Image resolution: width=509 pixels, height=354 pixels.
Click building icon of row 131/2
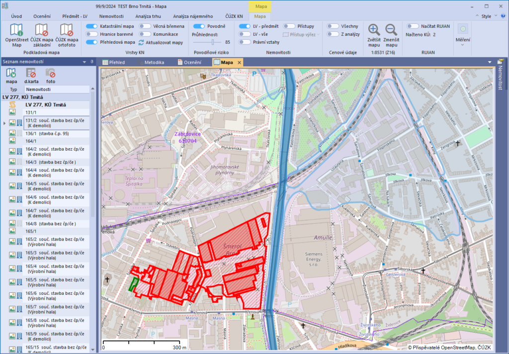19,123
